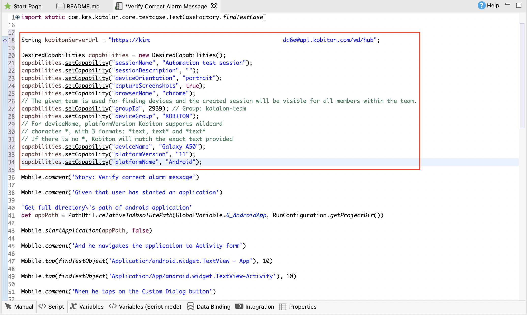Click the Variables X icon

(73, 307)
